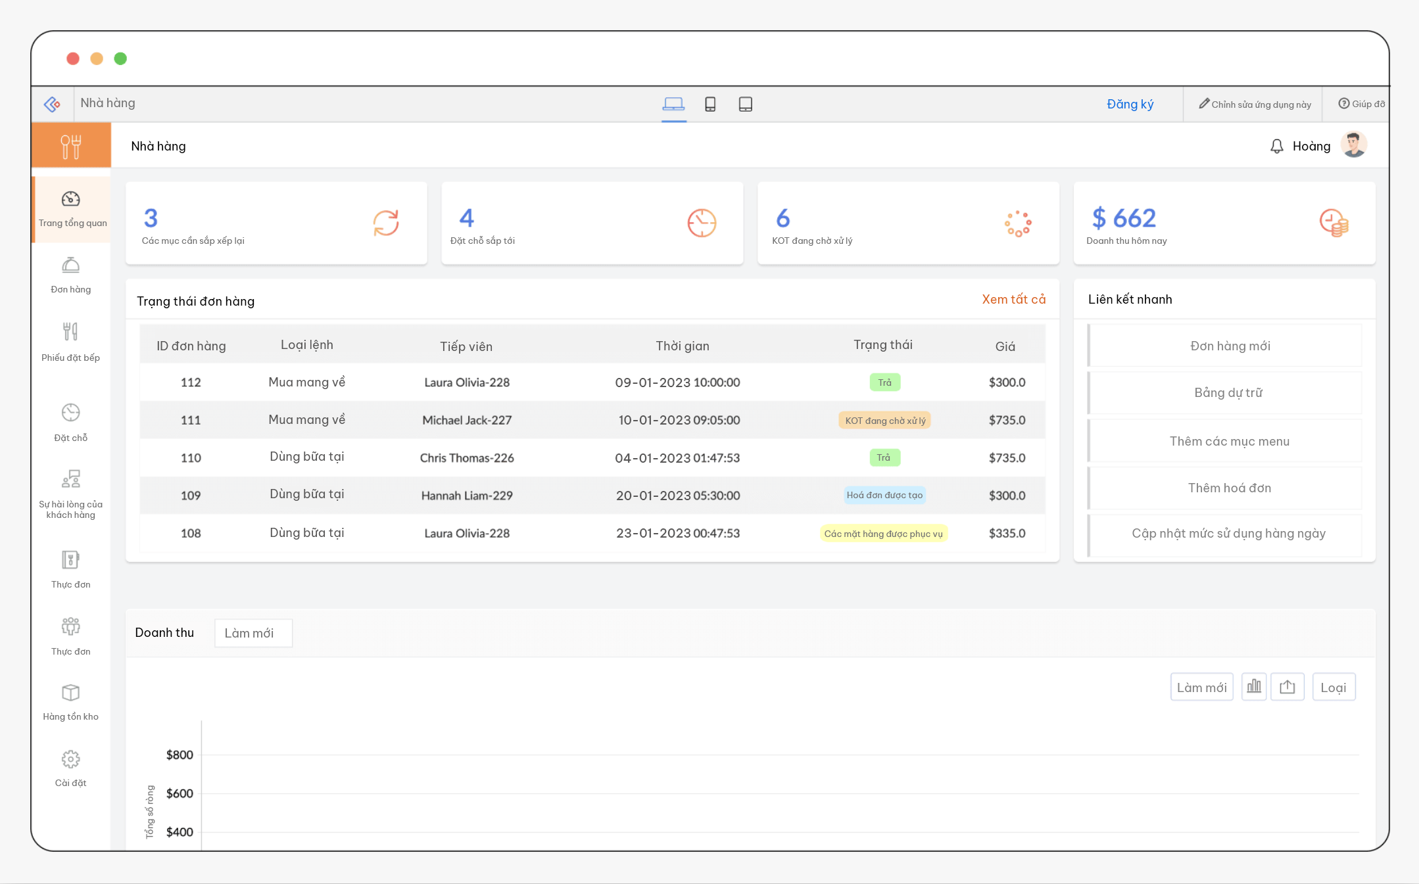Open Hoàng's profile avatar
This screenshot has width=1419, height=884.
point(1353,145)
